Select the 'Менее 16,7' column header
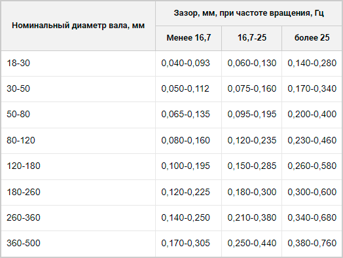This screenshot has width=343, height=258. click(189, 38)
